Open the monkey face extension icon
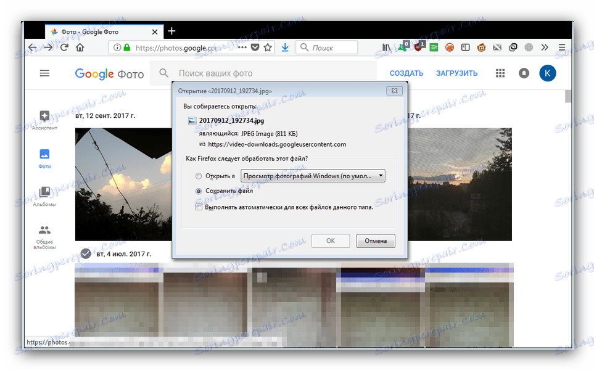 tap(481, 47)
